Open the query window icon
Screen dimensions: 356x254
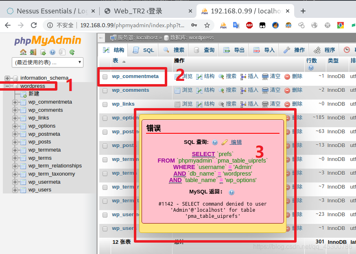(x=43, y=52)
